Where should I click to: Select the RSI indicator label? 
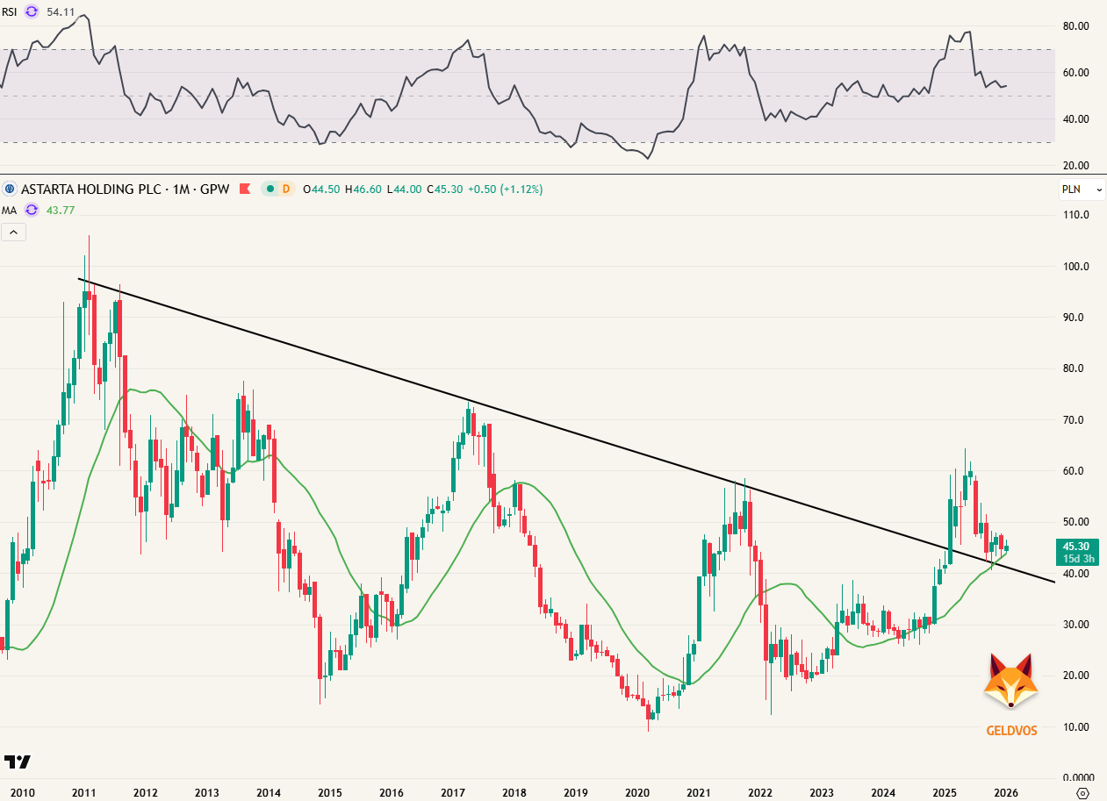click(x=10, y=12)
